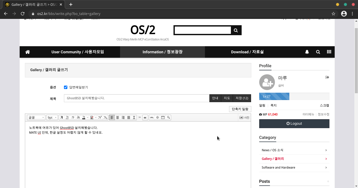Apply strikethrough formatting in the editor
The height and width of the screenshot is (188, 358).
[78, 117]
